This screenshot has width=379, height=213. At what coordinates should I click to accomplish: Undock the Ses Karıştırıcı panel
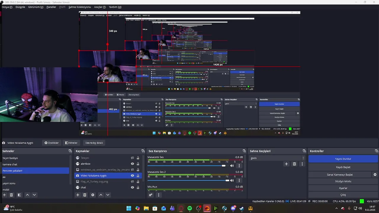pyautogui.click(x=244, y=151)
